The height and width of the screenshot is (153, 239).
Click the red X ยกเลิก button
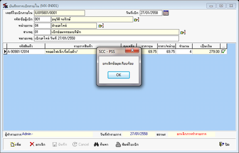(38, 144)
